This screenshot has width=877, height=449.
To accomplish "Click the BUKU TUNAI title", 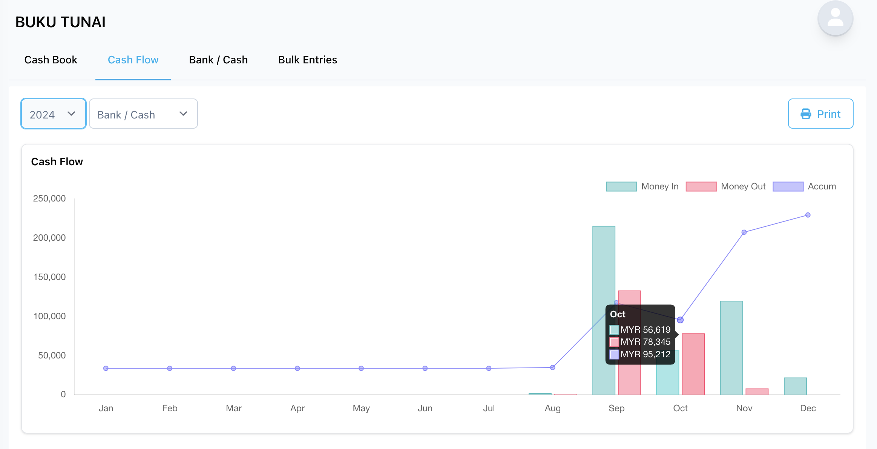I will coord(60,22).
